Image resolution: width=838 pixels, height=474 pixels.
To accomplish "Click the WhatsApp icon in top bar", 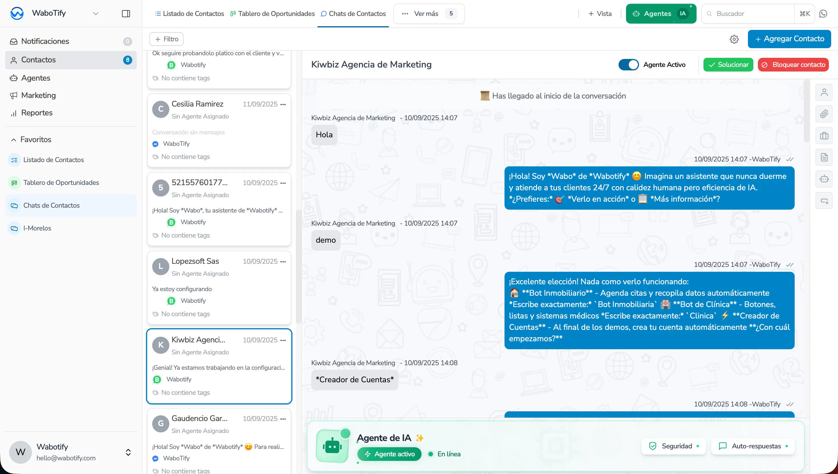I will click(823, 14).
